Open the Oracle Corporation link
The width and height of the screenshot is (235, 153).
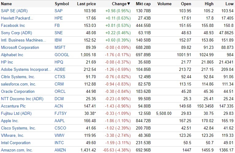coord(18,92)
